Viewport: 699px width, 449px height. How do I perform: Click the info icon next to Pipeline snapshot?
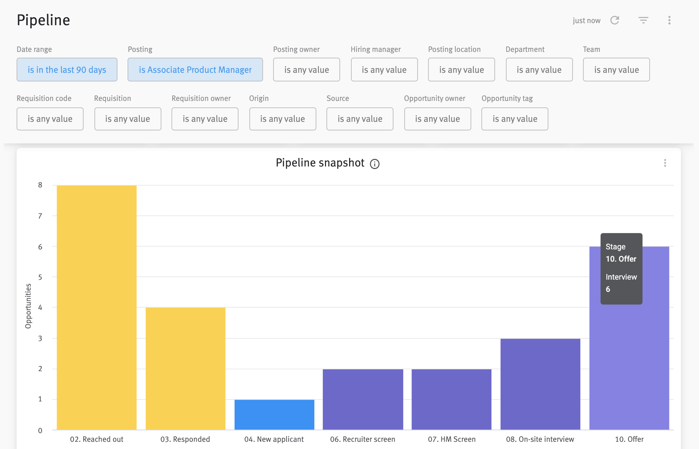375,164
